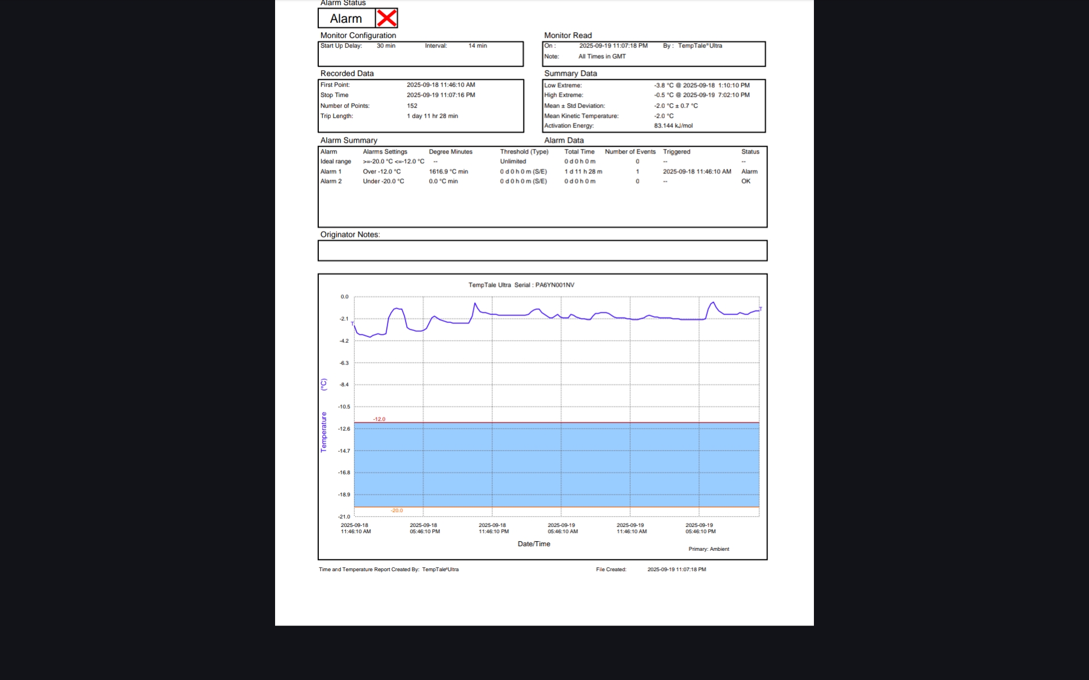Viewport: 1089px width, 680px height.
Task: Click the Date/Time axis label
Action: click(534, 544)
